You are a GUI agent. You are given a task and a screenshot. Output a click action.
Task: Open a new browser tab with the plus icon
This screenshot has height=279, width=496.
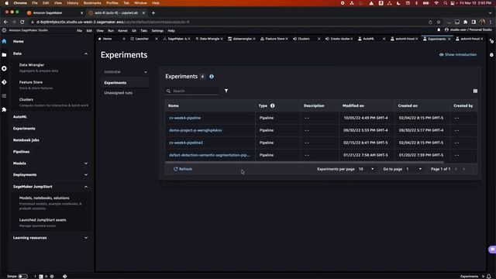pos(153,13)
